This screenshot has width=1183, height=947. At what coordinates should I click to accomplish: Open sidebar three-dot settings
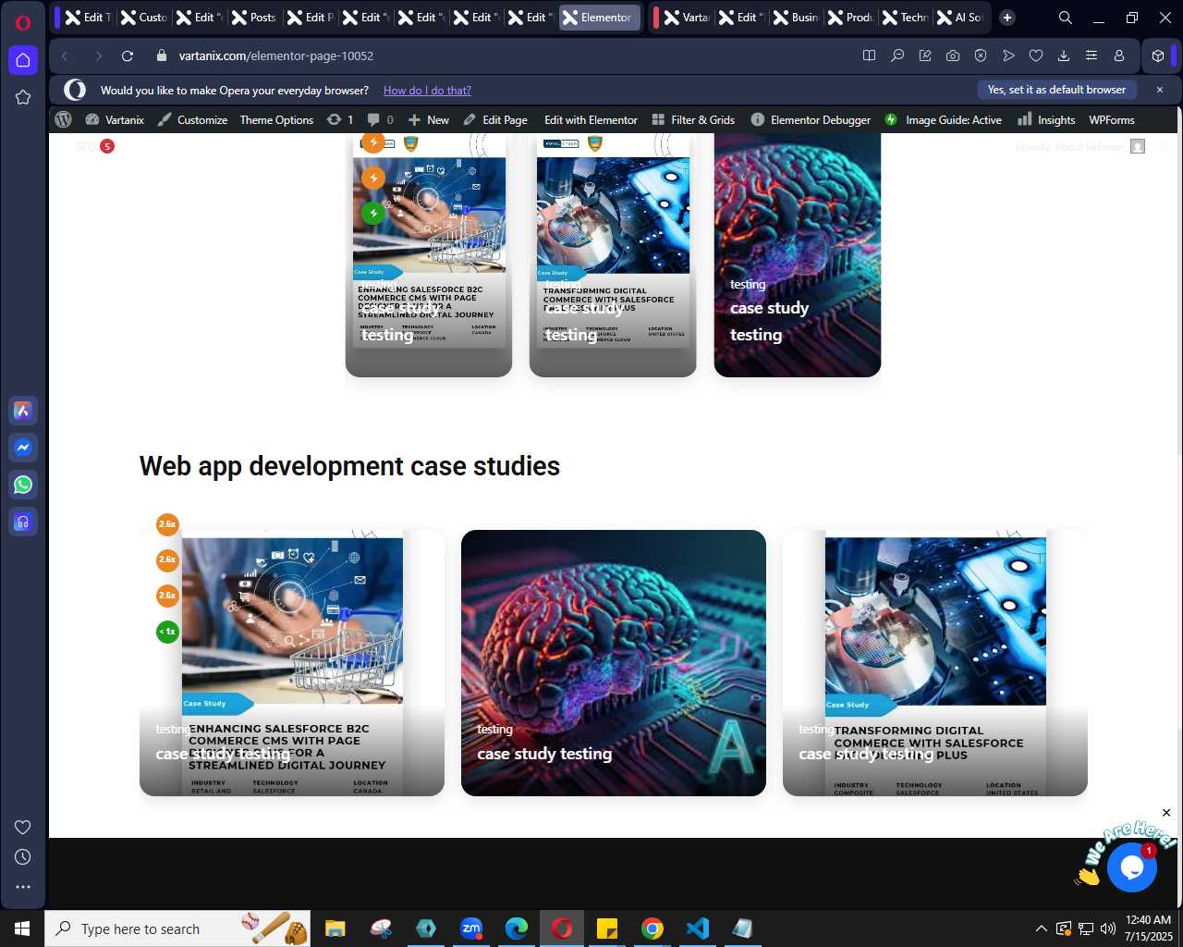click(23, 887)
